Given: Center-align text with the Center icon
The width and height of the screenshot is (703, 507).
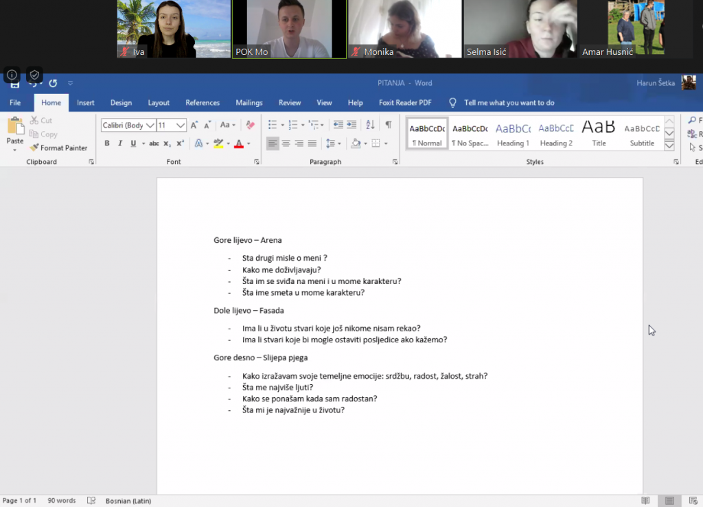Looking at the screenshot, I should 286,143.
